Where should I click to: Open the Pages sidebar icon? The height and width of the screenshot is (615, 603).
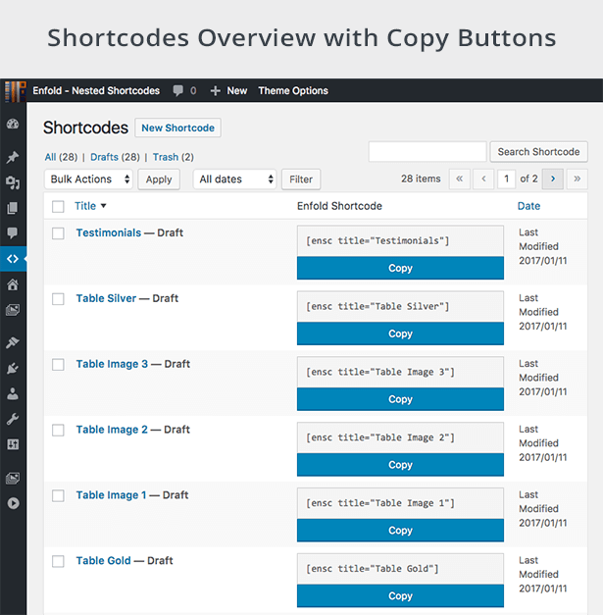tap(13, 208)
